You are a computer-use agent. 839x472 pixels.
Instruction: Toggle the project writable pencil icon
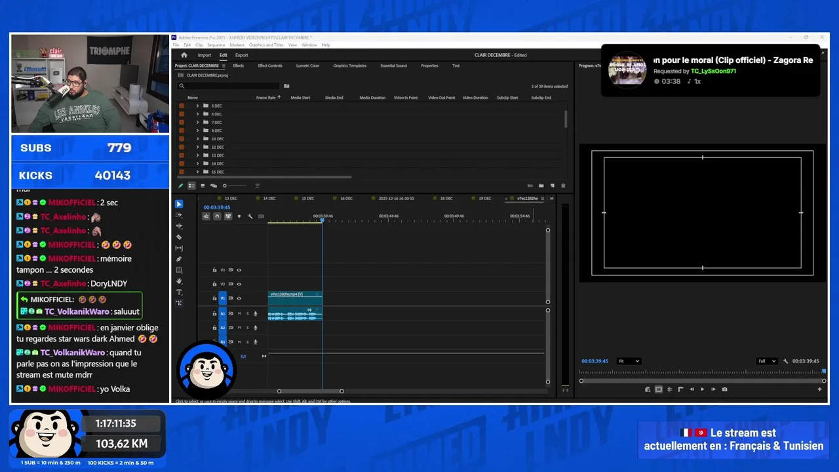coord(180,186)
